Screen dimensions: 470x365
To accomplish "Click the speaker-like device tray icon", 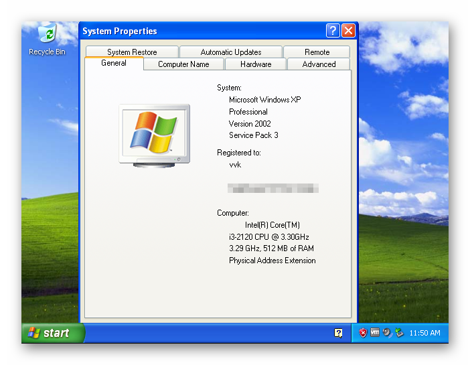I will (387, 333).
